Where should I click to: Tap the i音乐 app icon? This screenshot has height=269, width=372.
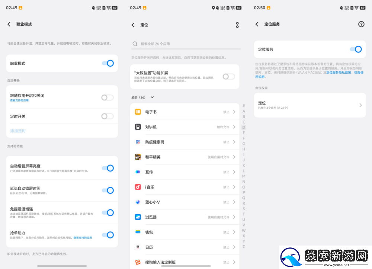[138, 187]
